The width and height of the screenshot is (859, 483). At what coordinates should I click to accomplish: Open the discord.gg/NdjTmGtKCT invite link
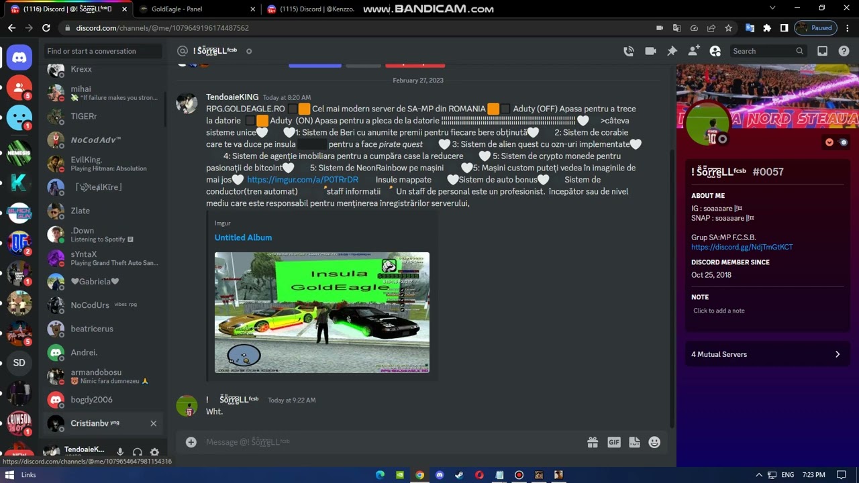742,247
